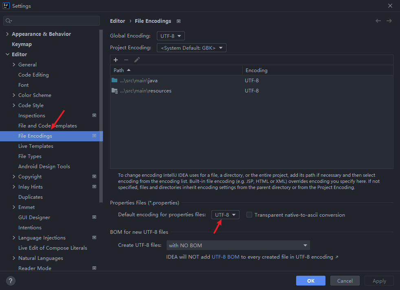Click the back navigation arrow

(x=378, y=21)
